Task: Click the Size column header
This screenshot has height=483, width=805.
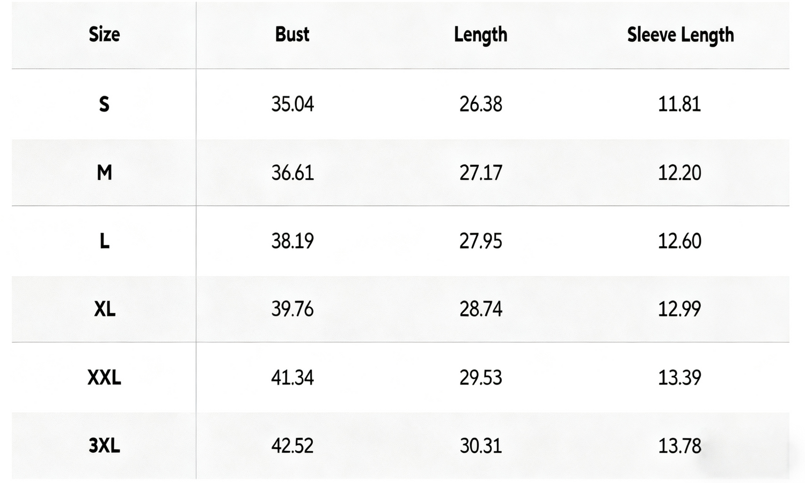Action: pyautogui.click(x=104, y=34)
